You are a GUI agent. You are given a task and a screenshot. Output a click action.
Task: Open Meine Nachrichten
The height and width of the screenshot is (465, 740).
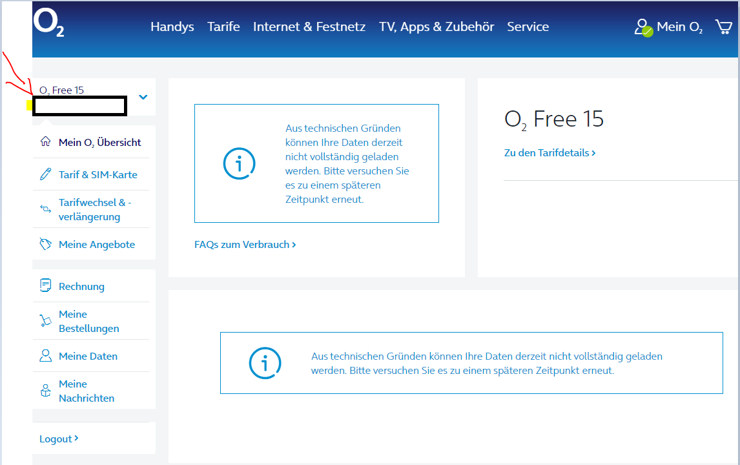(x=87, y=391)
